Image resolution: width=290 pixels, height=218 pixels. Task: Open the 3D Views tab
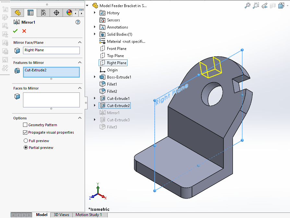(61, 214)
